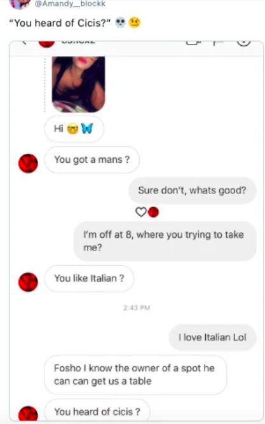Open the tweet author's profile picture

20,4
